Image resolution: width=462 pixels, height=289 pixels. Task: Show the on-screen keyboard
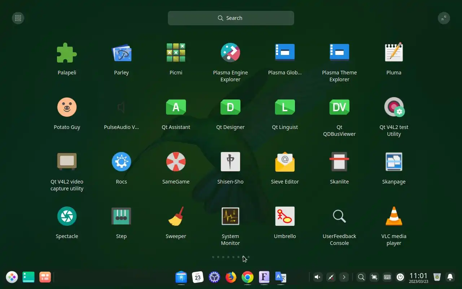[x=387, y=277]
